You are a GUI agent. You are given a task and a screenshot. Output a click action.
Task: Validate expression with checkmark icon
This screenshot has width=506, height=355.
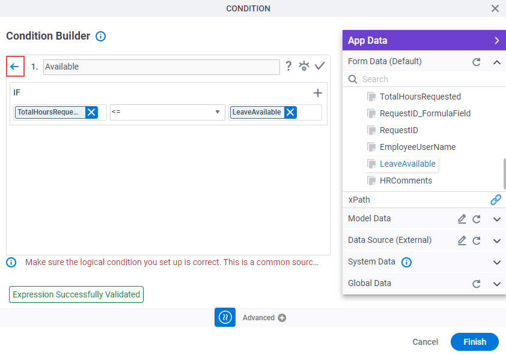tap(320, 66)
